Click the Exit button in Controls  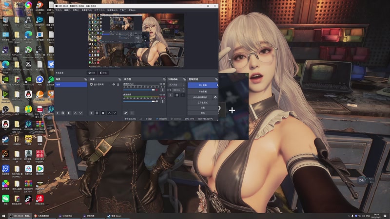202,113
